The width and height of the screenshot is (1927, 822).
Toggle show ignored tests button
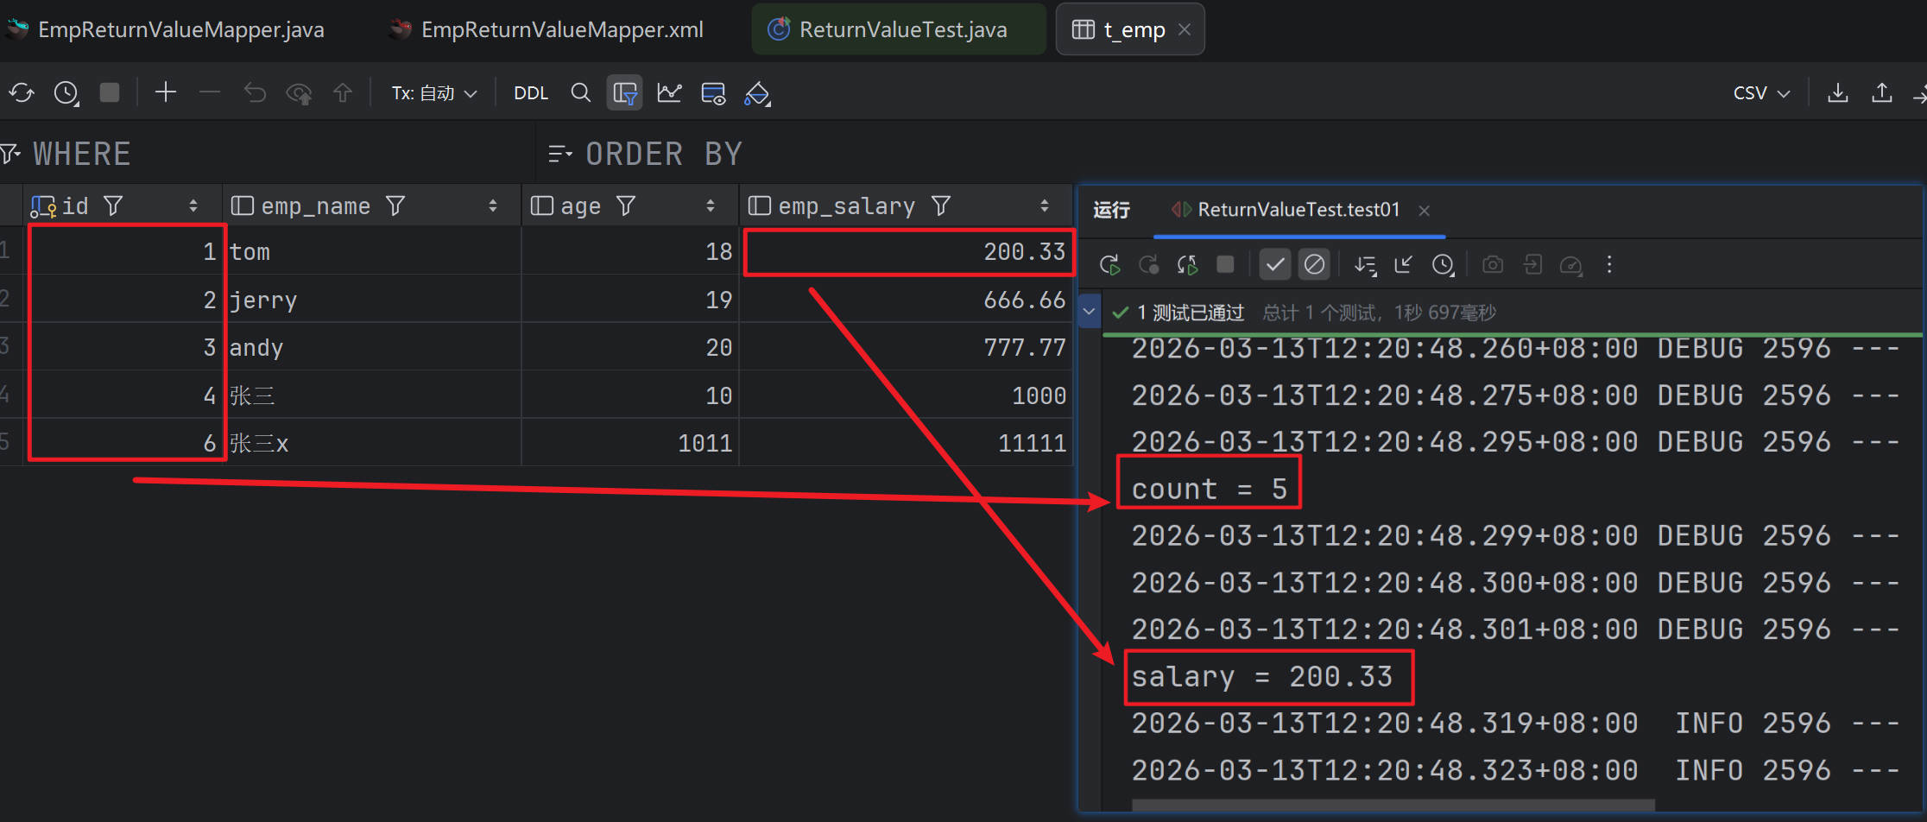tap(1314, 265)
